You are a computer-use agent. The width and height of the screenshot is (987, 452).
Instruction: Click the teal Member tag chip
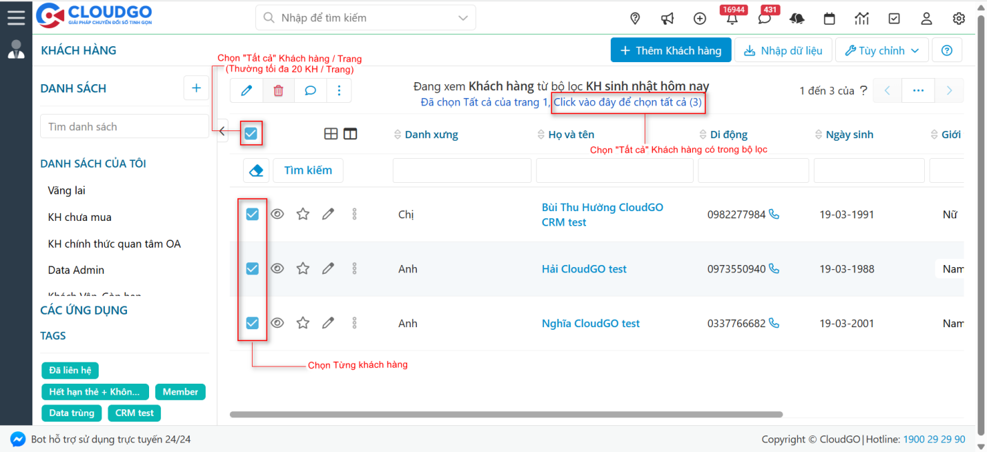tap(180, 391)
